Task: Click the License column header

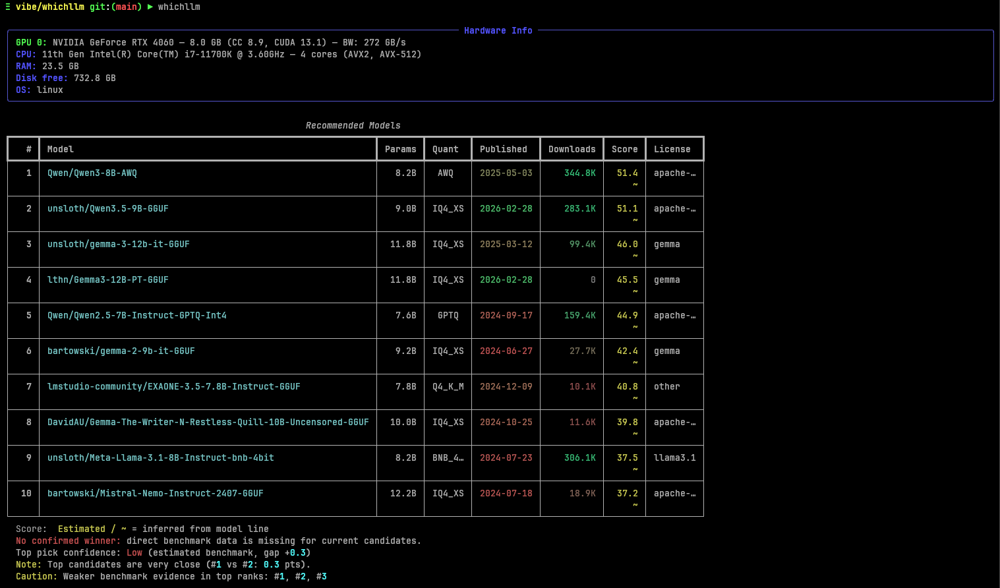Action: point(672,150)
